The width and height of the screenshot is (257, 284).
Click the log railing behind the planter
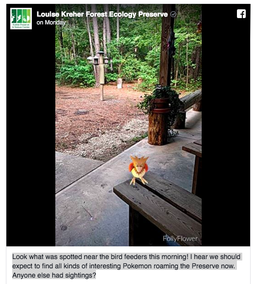(x=190, y=100)
